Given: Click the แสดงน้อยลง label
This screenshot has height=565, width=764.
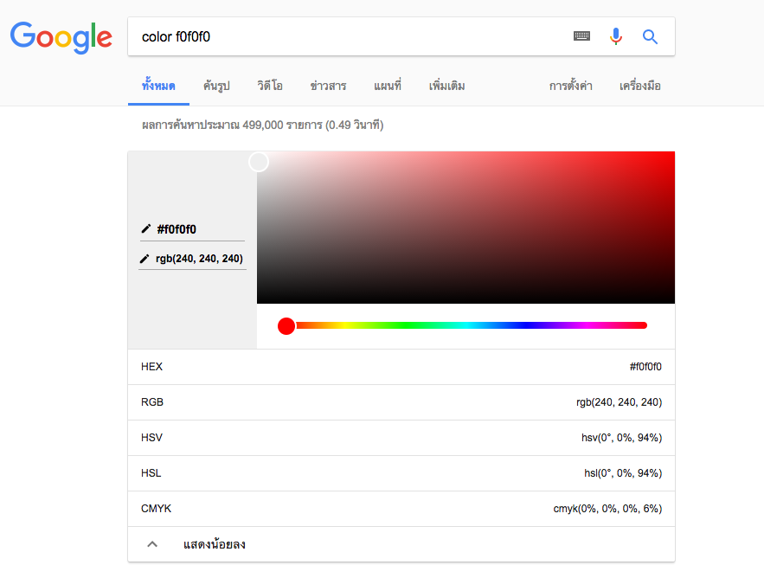Looking at the screenshot, I should 215,544.
